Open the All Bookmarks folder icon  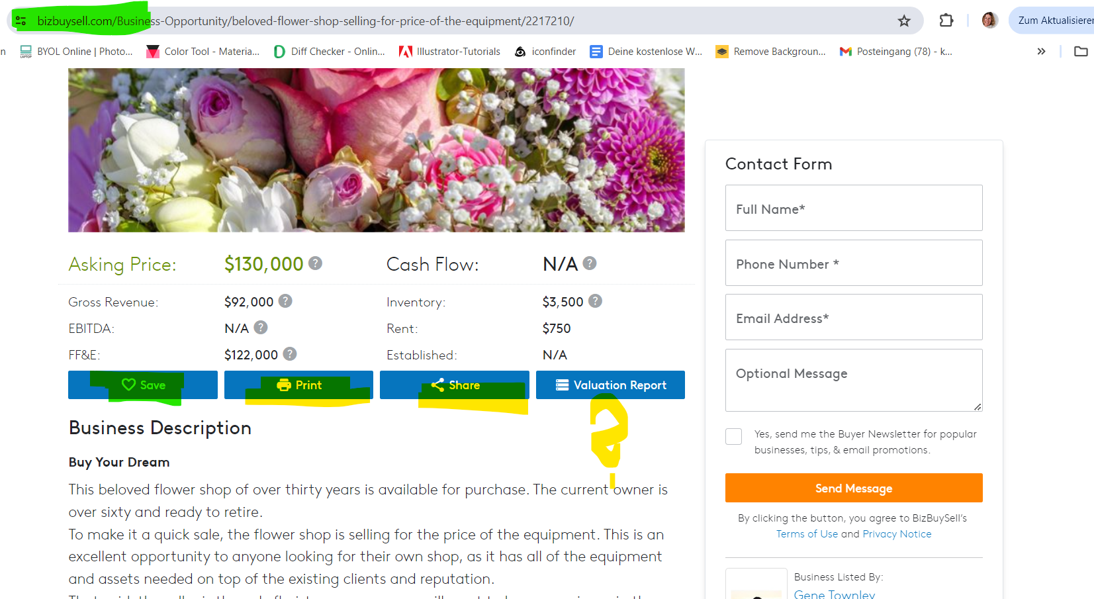tap(1081, 51)
